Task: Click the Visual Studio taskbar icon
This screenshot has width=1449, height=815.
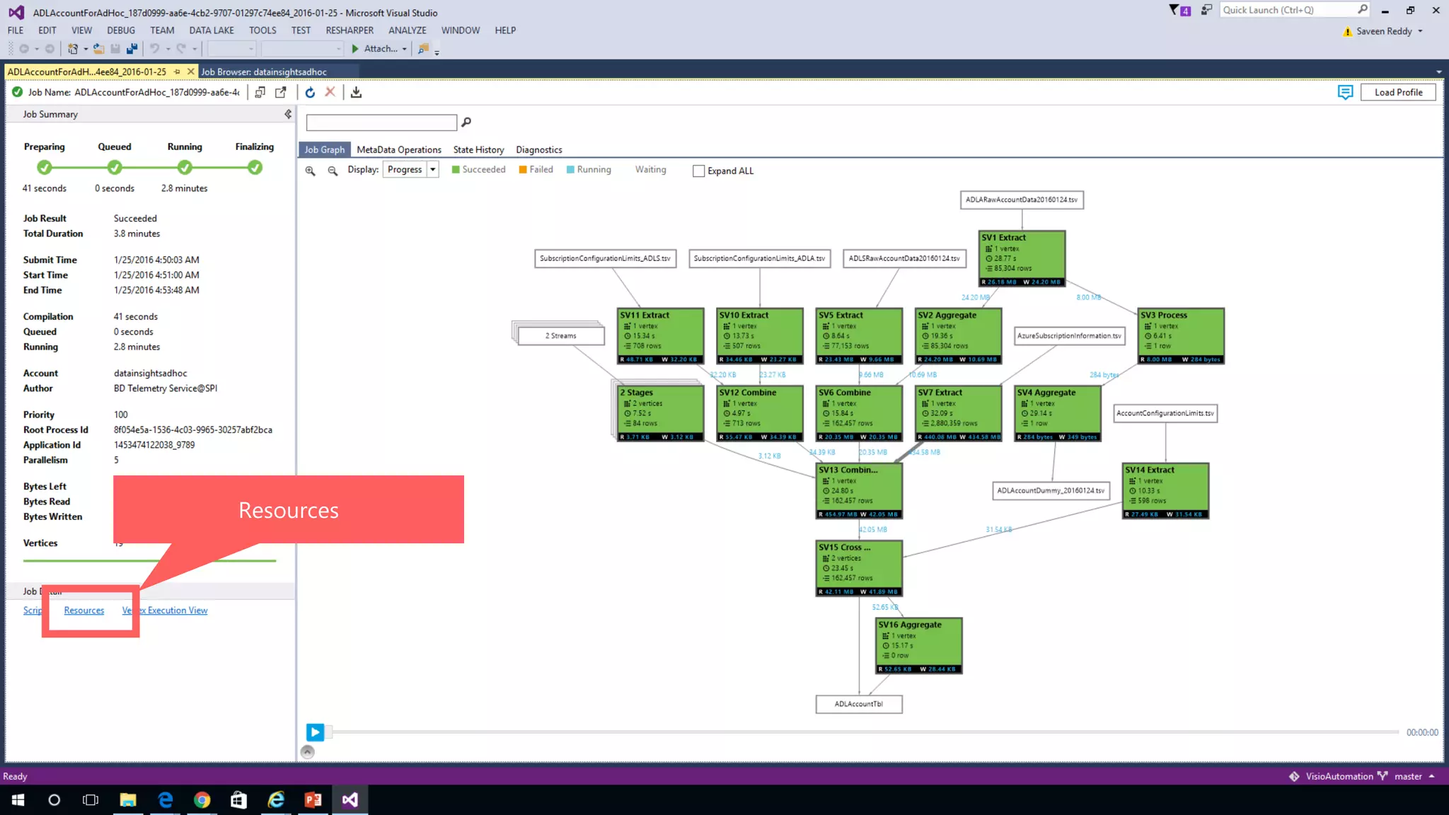Action: [350, 799]
